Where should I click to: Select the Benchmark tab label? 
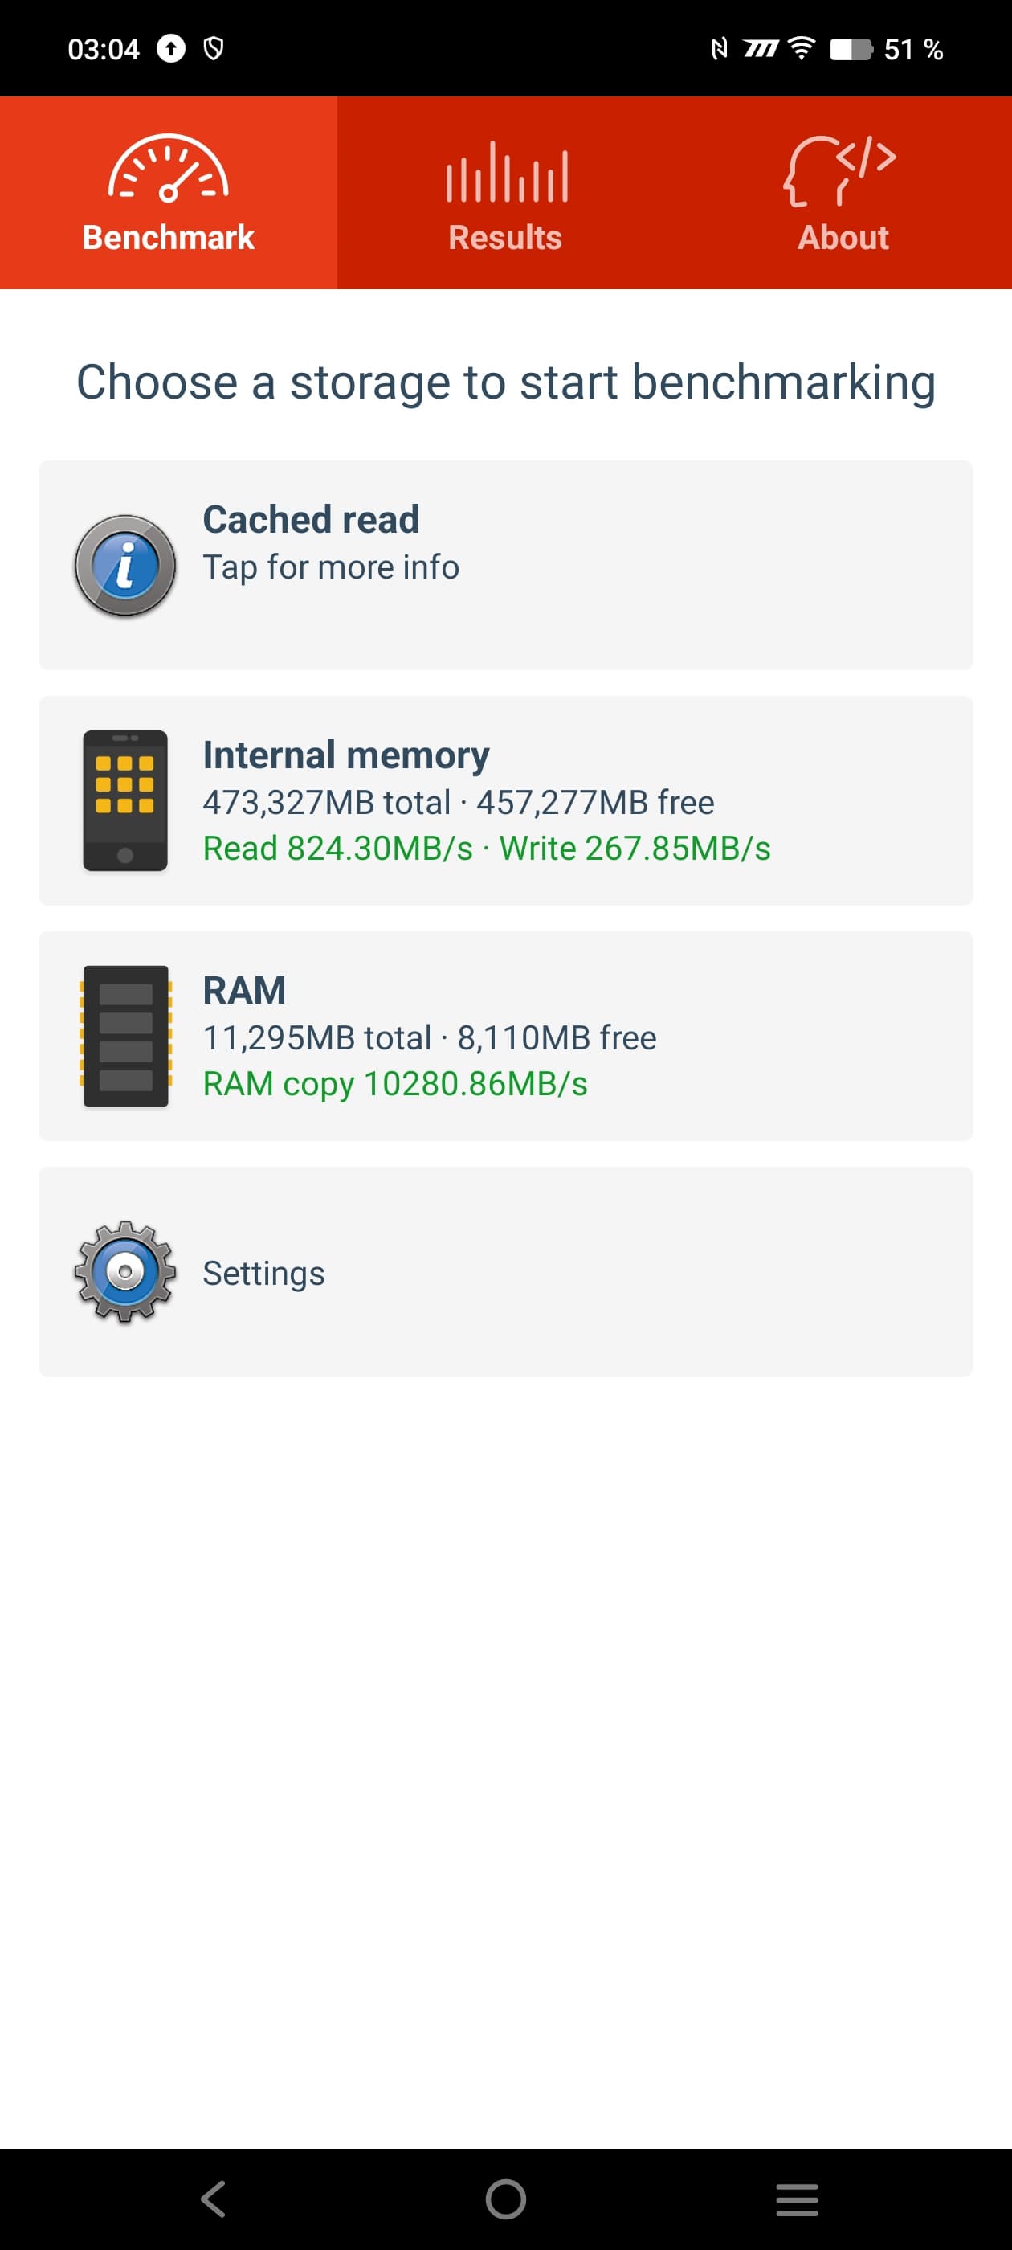169,238
